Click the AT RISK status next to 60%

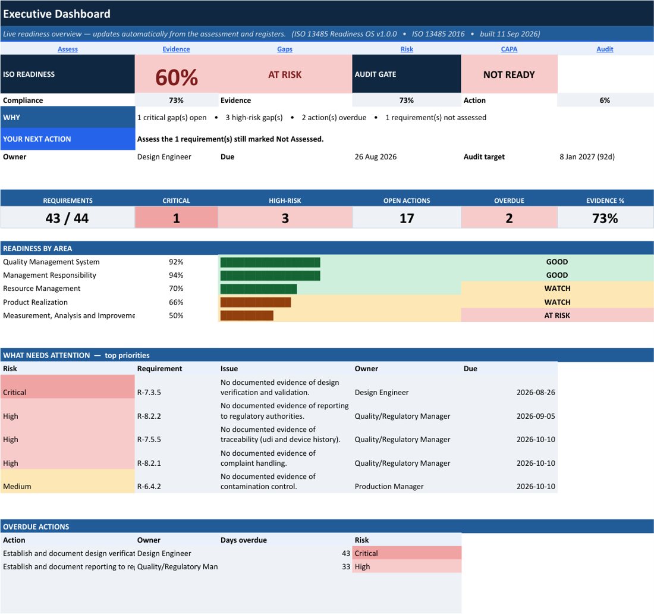[285, 74]
